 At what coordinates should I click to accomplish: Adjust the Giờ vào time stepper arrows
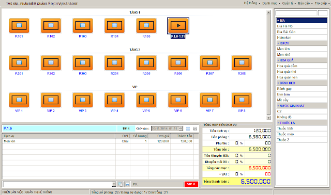pos(181,128)
